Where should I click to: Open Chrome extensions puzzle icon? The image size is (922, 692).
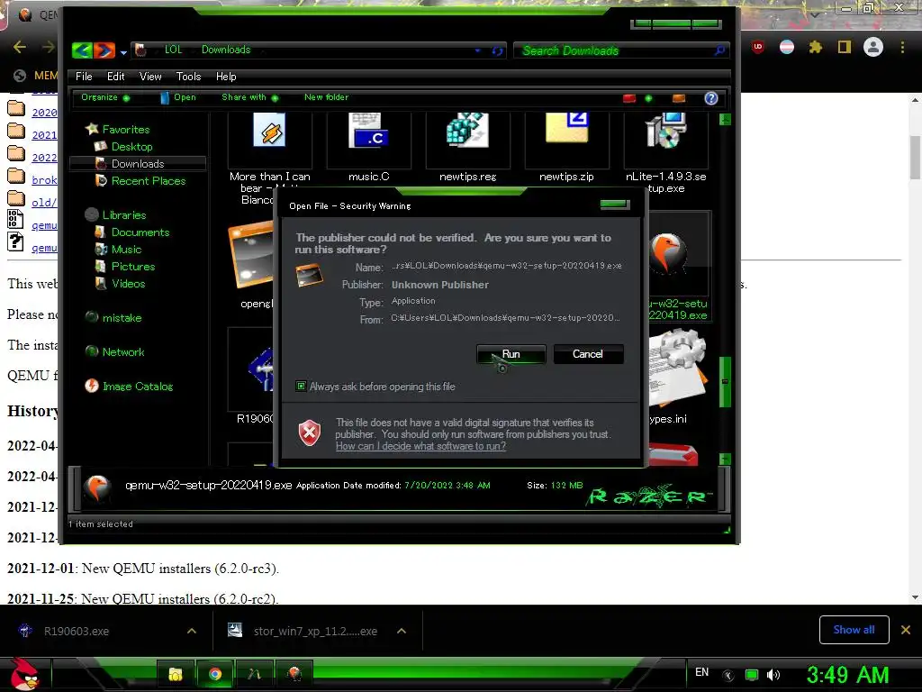(x=815, y=47)
